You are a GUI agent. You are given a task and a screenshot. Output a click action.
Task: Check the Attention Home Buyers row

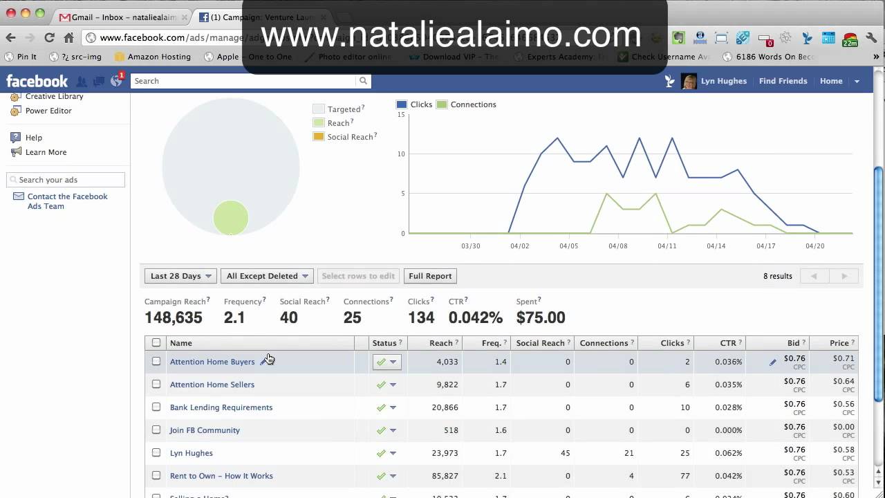[x=156, y=361]
